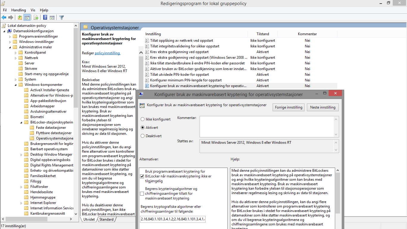Expand the Programvareinnstillinger tree node
The width and height of the screenshot is (407, 229).
(x=10, y=36)
